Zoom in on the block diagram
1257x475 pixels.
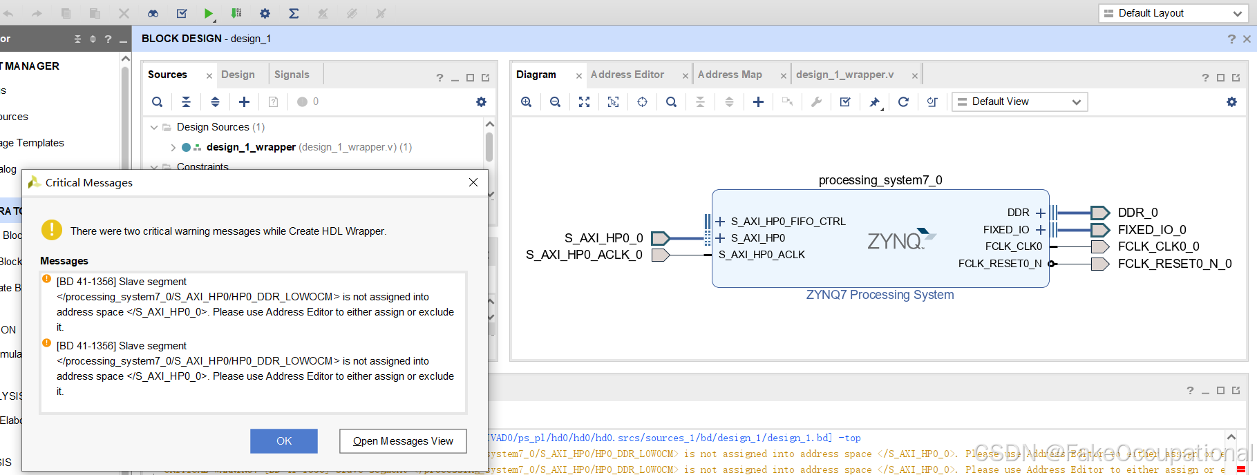[527, 101]
